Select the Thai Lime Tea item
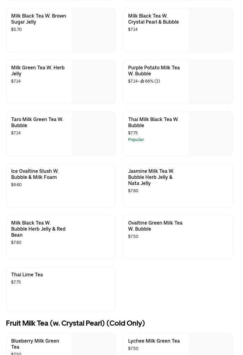243x355 pixels. click(27, 274)
